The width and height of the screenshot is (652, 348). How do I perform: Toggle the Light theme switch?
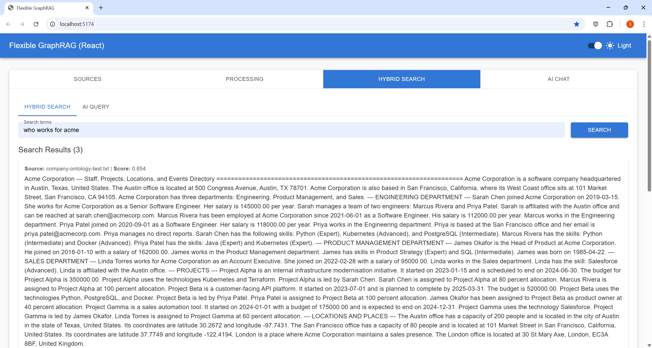[x=595, y=46]
